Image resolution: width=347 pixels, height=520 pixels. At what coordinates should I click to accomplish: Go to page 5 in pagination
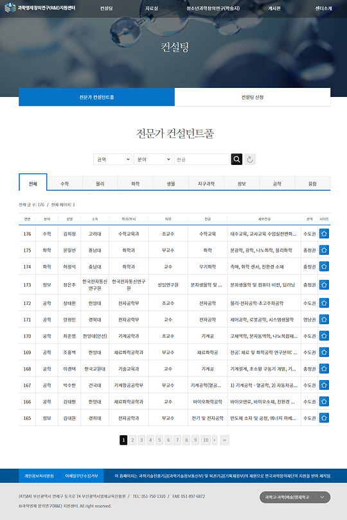(159, 440)
